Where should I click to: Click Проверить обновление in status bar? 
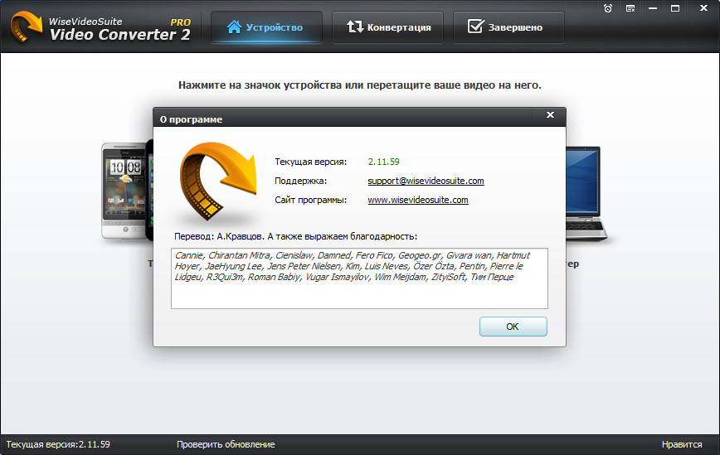(x=225, y=444)
